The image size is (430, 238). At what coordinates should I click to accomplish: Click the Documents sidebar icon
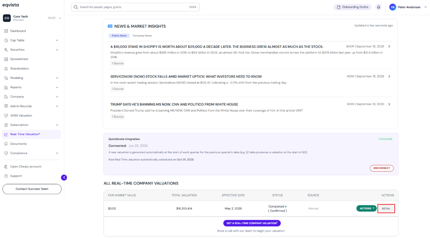[6, 143]
